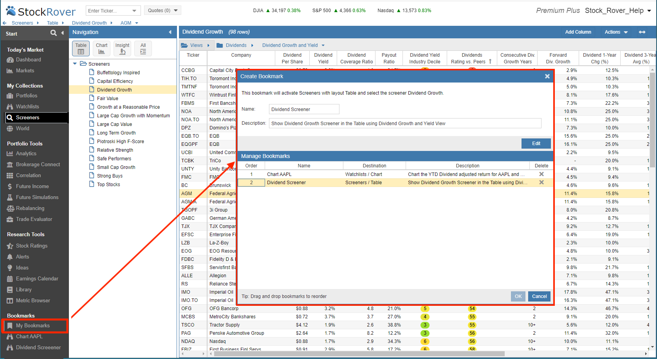Select Strong Buys screener
Image resolution: width=657 pixels, height=359 pixels.
pos(110,176)
